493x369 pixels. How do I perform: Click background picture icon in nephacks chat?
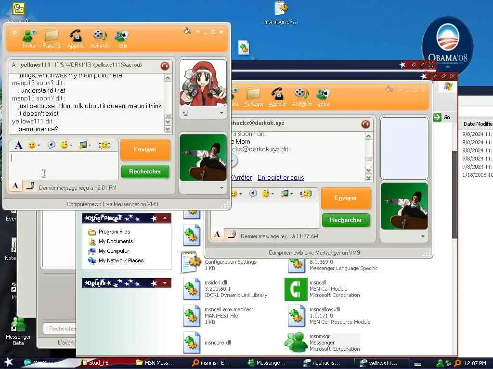tap(285, 194)
